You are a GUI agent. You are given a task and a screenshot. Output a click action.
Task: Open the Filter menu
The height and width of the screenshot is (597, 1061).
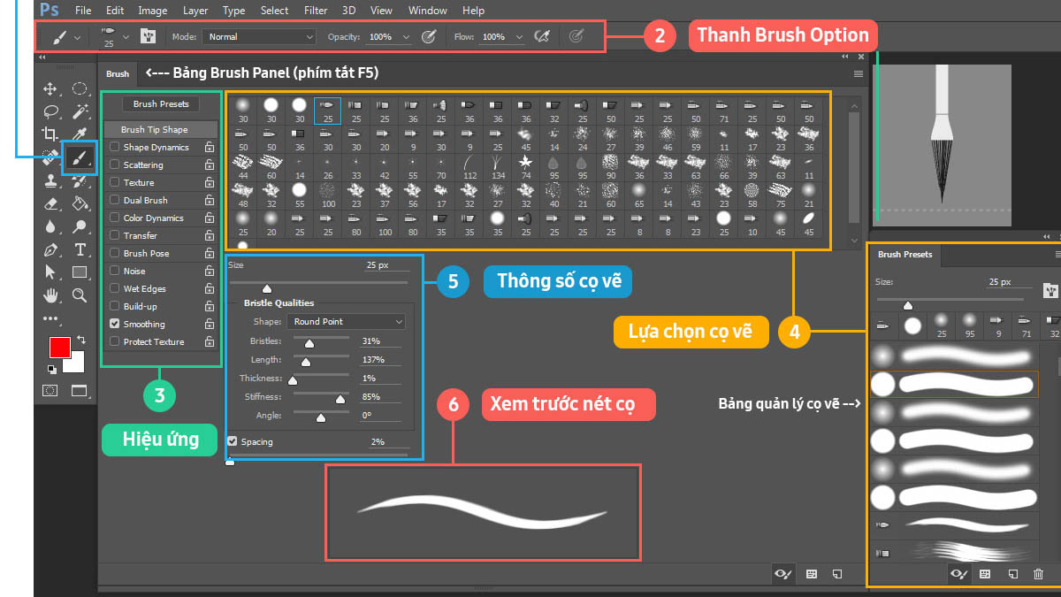pyautogui.click(x=316, y=11)
